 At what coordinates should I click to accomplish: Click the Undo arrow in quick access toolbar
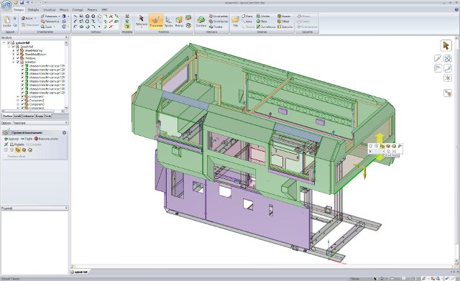click(27, 3)
